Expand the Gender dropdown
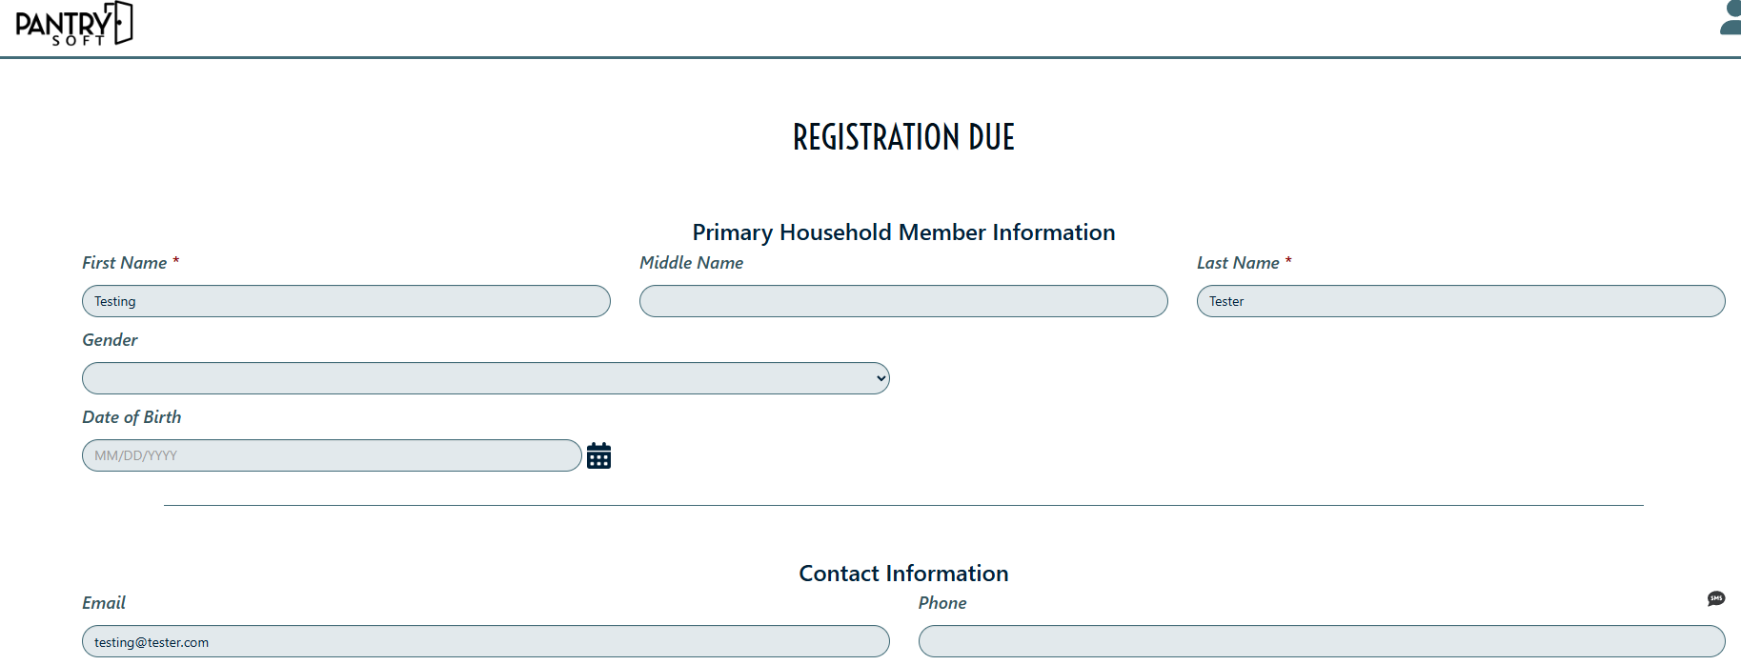Image resolution: width=1741 pixels, height=665 pixels. (485, 378)
